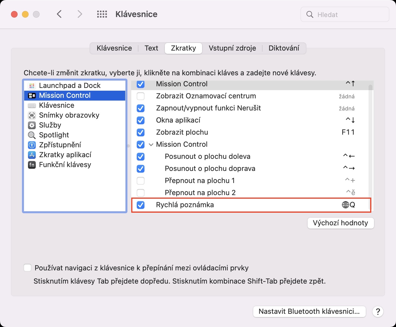396x327 pixels.
Task: Click the Zkratky aplikací app icon
Action: tap(32, 155)
